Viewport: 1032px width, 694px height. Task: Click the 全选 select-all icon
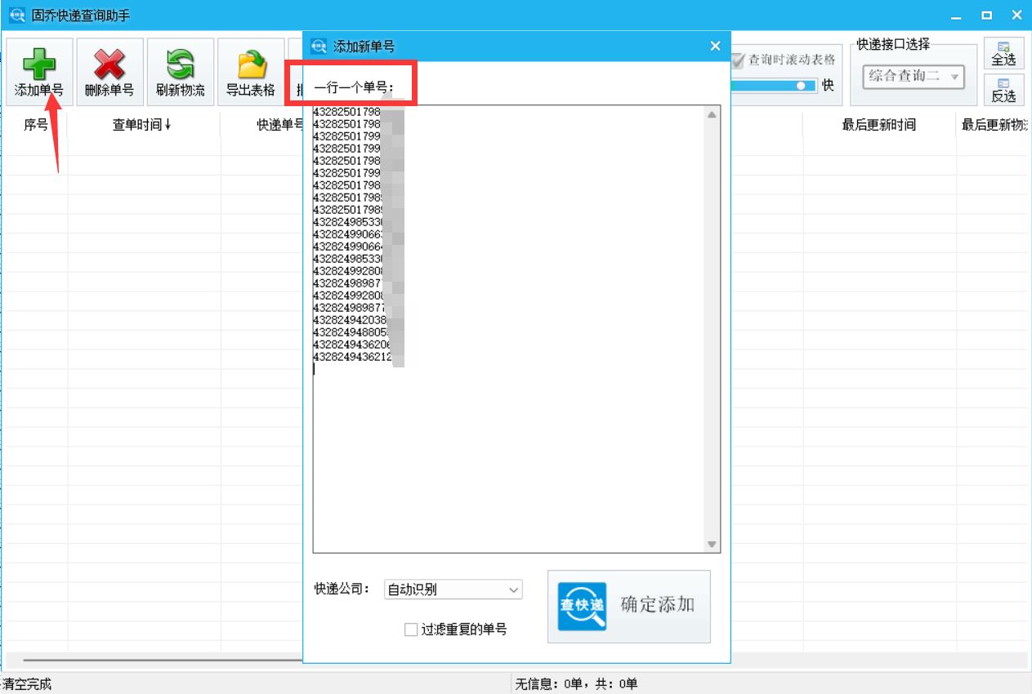coord(1004,53)
